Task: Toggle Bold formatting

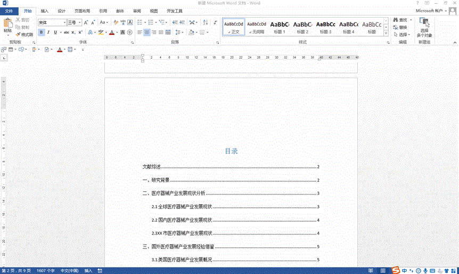Action: [x=42, y=33]
